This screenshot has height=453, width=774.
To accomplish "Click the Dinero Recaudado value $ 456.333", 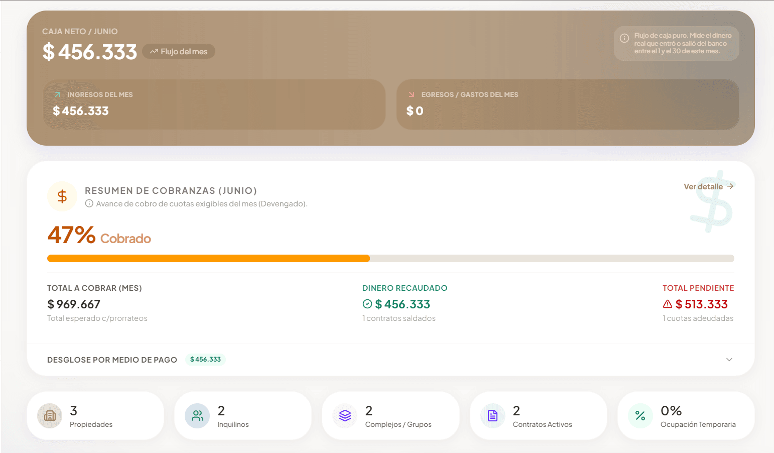I will 403,304.
